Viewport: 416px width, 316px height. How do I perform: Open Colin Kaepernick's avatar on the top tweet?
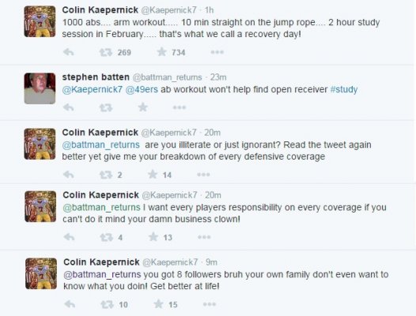coord(40,21)
